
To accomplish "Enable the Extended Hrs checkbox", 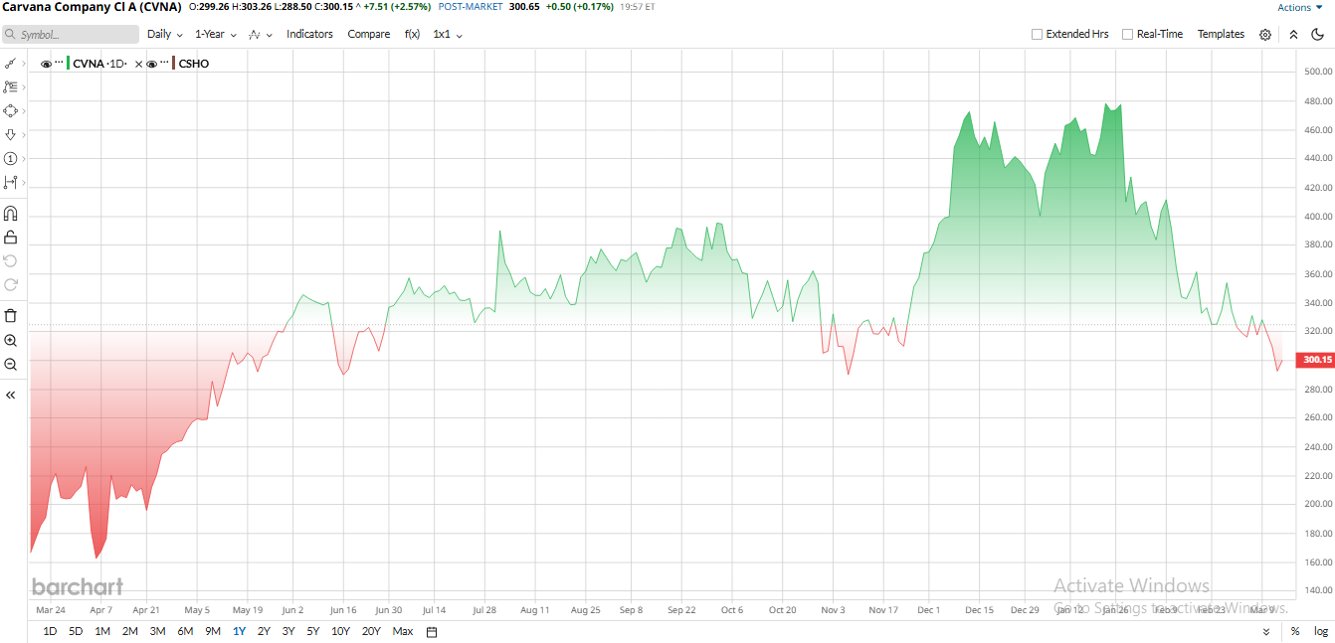I will click(x=1038, y=34).
